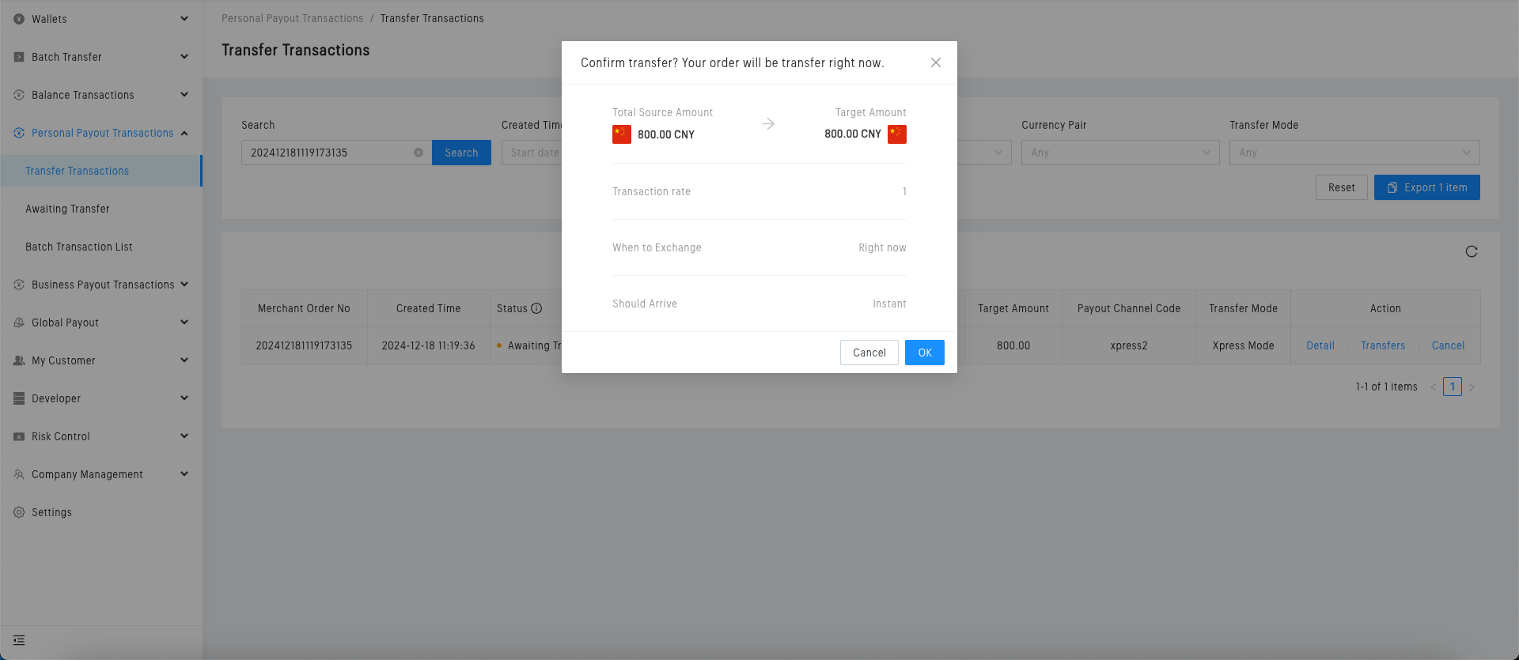Click the Wallets sidebar icon
The image size is (1519, 660).
(x=19, y=19)
